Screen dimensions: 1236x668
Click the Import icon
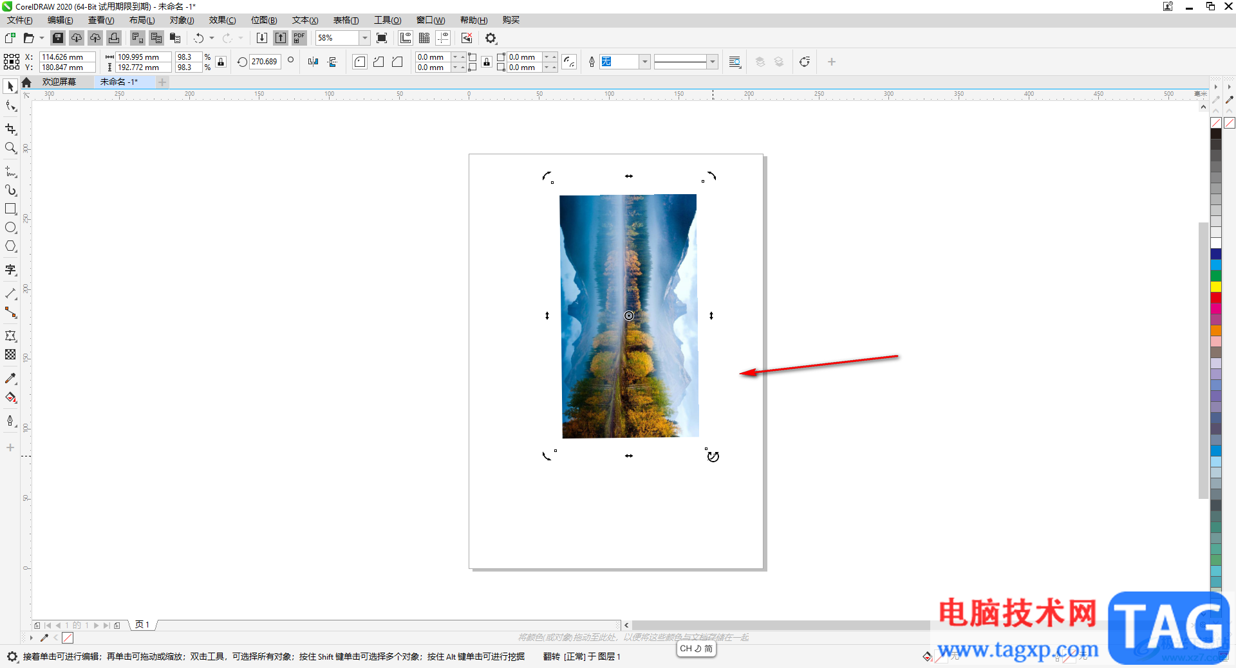[262, 38]
